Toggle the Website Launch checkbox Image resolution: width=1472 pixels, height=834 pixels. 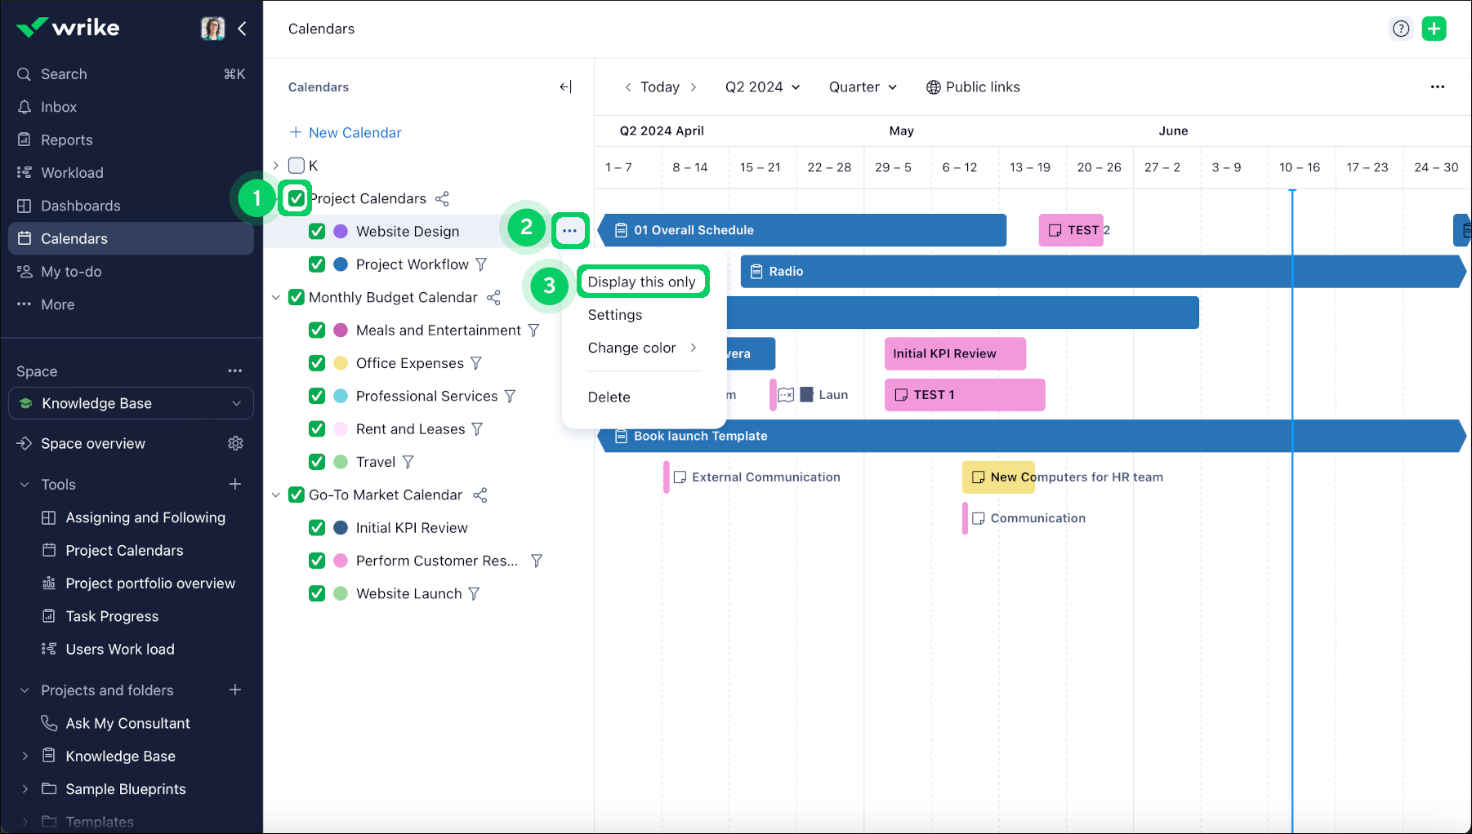317,593
